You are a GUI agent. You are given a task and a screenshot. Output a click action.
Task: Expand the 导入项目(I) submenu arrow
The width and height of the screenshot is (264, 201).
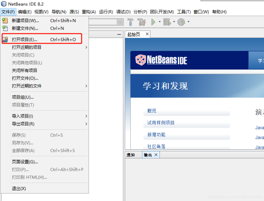[x=86, y=116]
